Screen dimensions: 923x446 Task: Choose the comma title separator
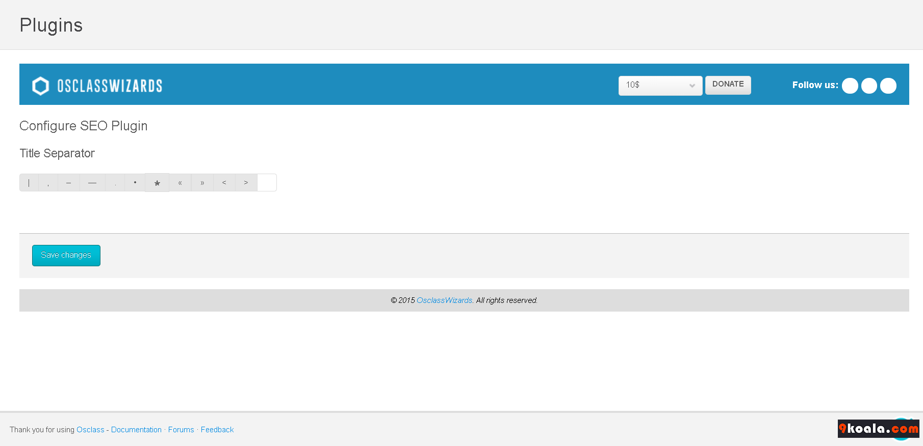[x=48, y=183]
